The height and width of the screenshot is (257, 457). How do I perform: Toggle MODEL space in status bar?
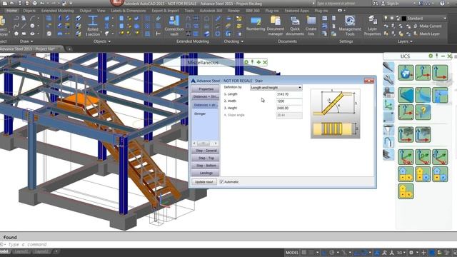pos(292,253)
